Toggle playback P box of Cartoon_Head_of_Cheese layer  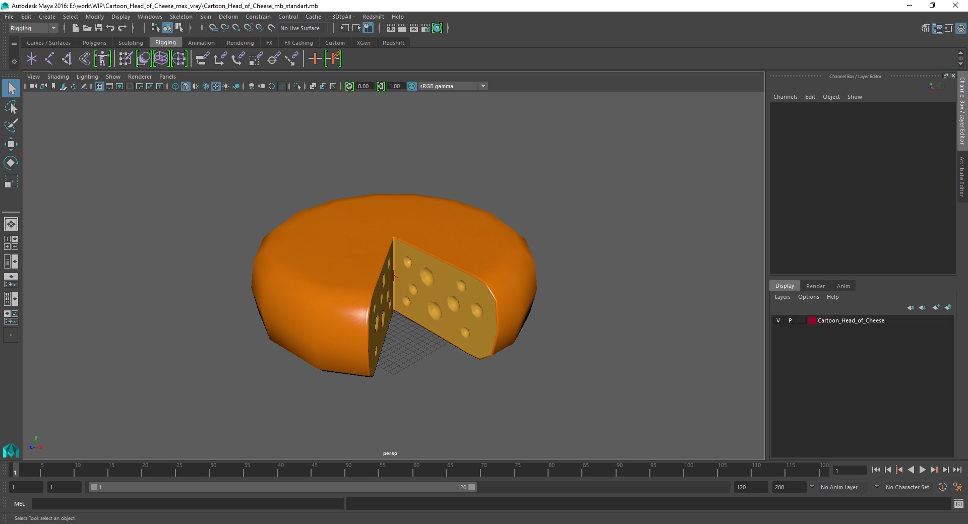(790, 320)
